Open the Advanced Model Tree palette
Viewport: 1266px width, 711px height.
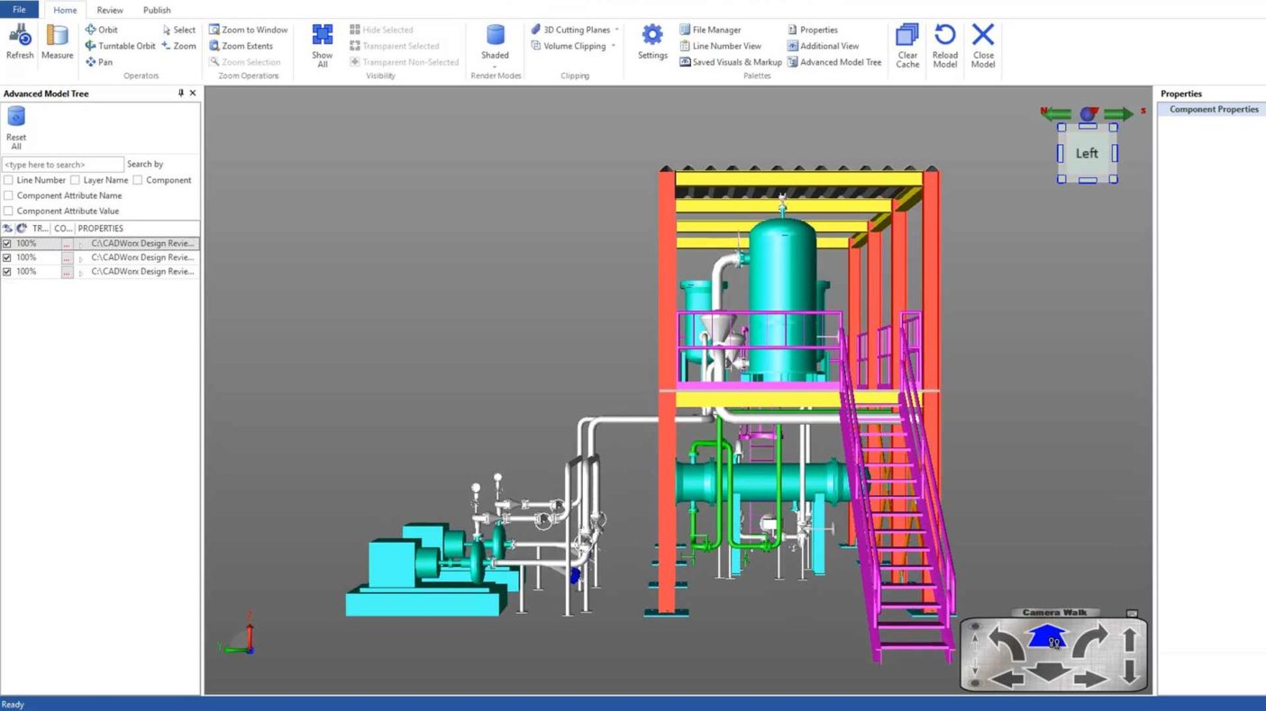(834, 62)
